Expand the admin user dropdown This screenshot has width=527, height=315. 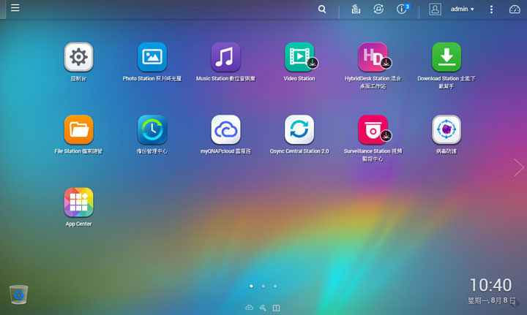[x=462, y=9]
